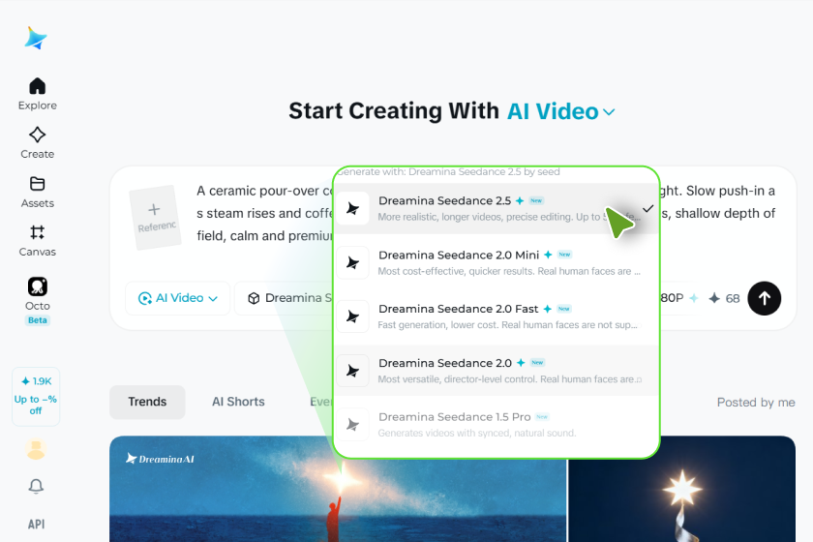Viewport: 813px width, 542px height.
Task: Open the 1.9K credits offer card
Action: tap(36, 396)
